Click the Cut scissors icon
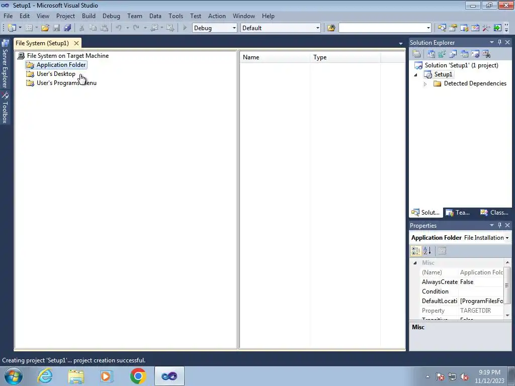Image resolution: width=515 pixels, height=386 pixels. tap(82, 28)
